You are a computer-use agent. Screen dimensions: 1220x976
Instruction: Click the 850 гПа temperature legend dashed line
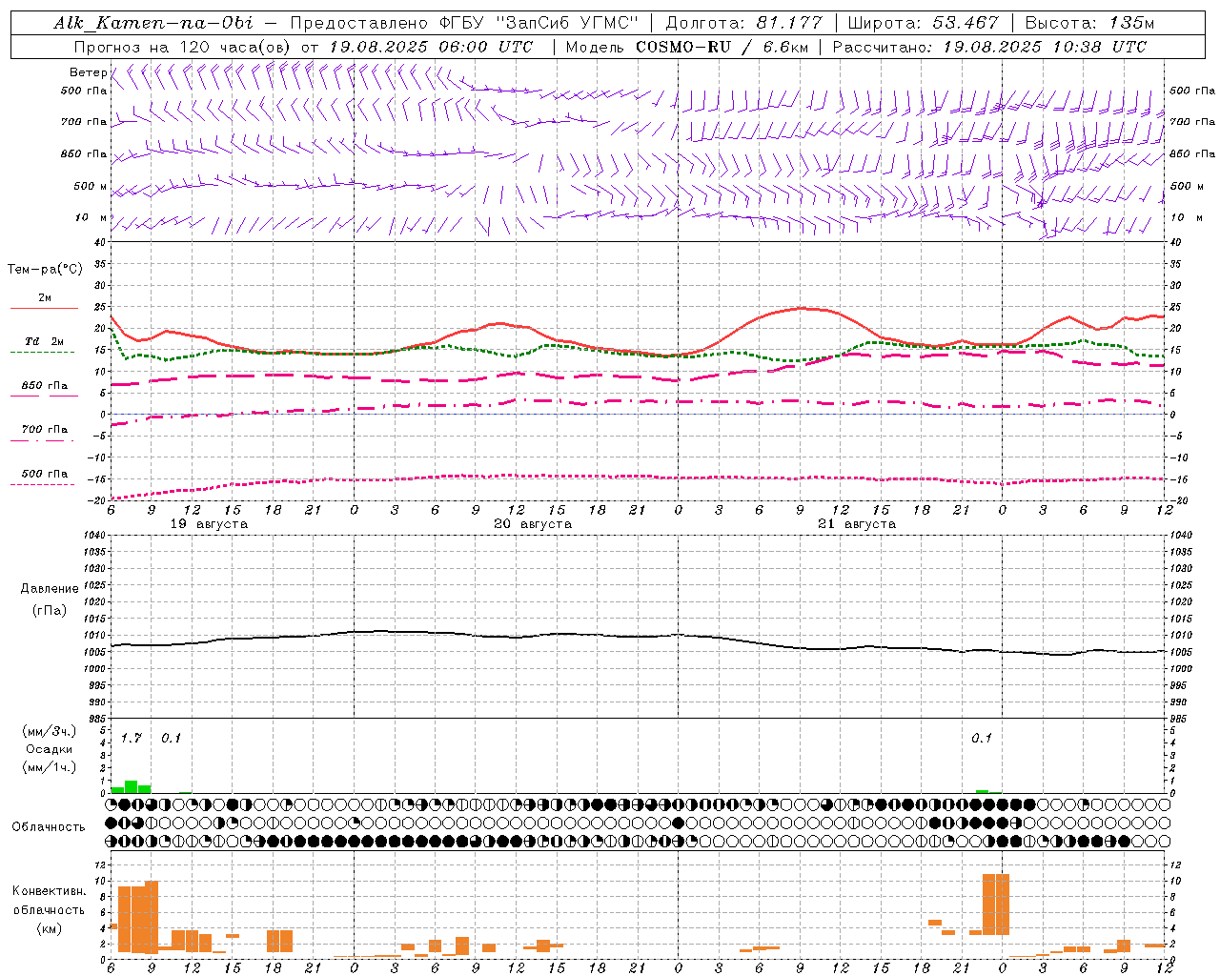point(44,396)
